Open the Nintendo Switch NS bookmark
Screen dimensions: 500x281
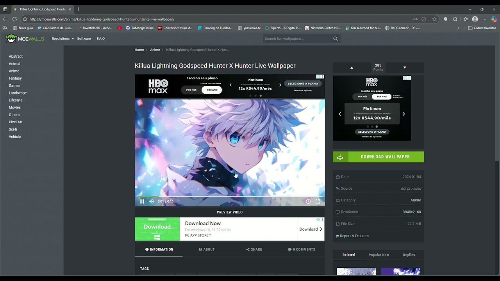click(x=323, y=28)
